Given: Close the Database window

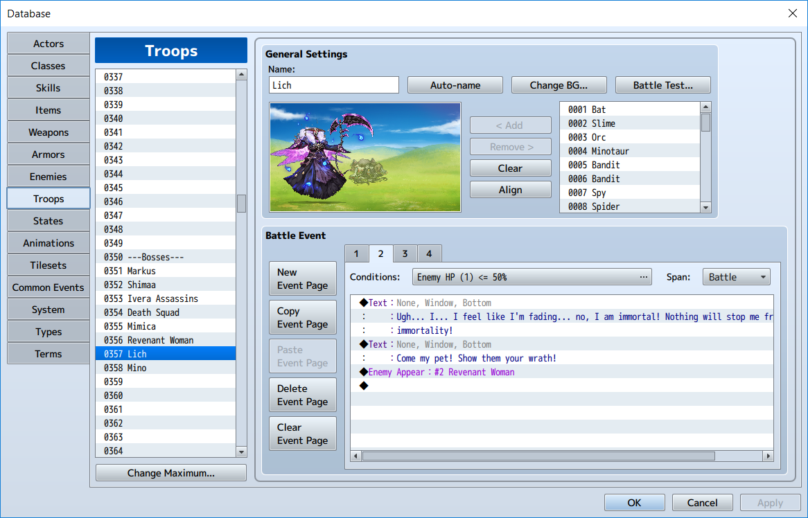Looking at the screenshot, I should click(x=793, y=13).
